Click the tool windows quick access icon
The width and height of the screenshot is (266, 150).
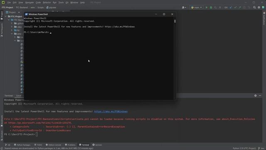click(2, 148)
